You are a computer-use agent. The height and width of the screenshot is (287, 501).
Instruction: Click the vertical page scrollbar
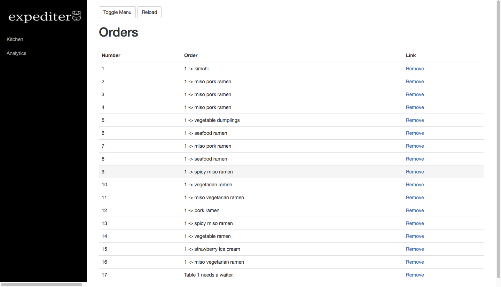point(498,139)
